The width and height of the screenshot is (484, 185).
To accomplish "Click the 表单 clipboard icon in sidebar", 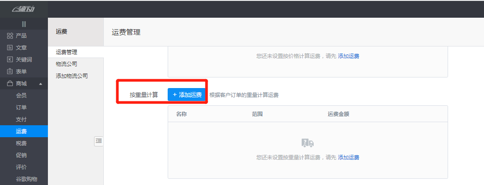I will (x=10, y=72).
